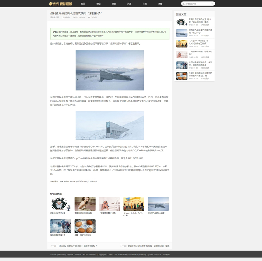Screen dimensions: 262x261
Task: Select the 科技 navigation item
Action: coord(145,4)
